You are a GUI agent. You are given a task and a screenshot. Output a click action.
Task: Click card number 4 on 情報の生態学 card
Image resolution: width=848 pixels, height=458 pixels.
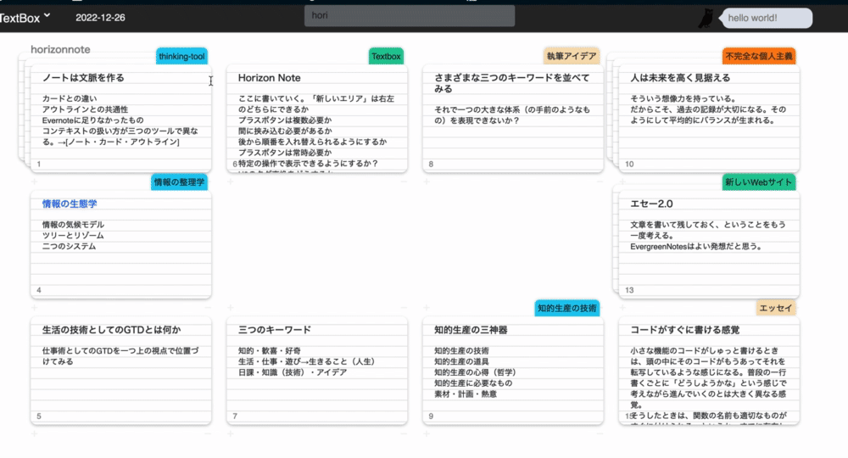tap(38, 290)
